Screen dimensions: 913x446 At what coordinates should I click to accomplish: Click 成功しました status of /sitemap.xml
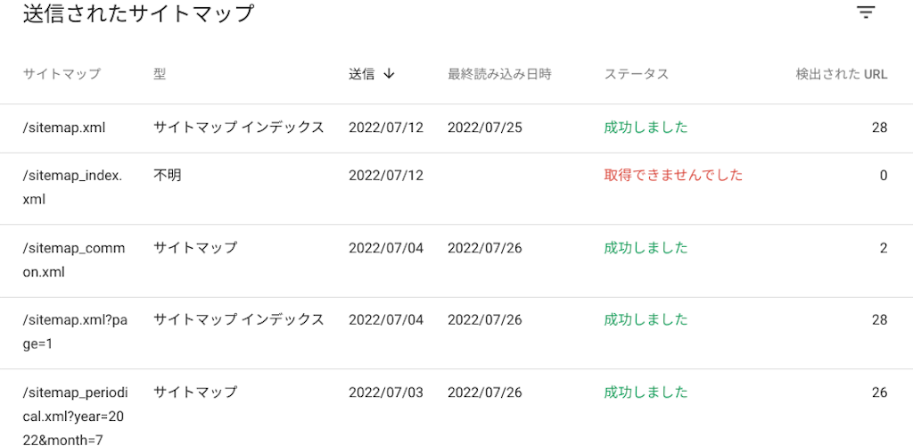pyautogui.click(x=646, y=128)
